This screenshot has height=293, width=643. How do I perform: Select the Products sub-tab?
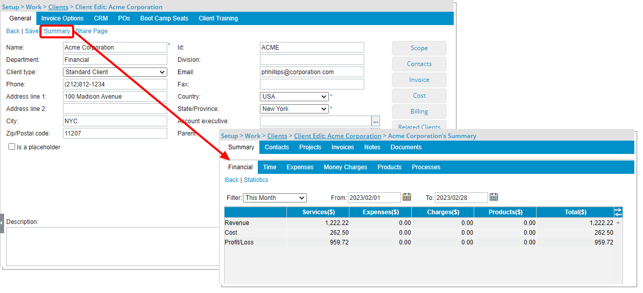click(389, 167)
